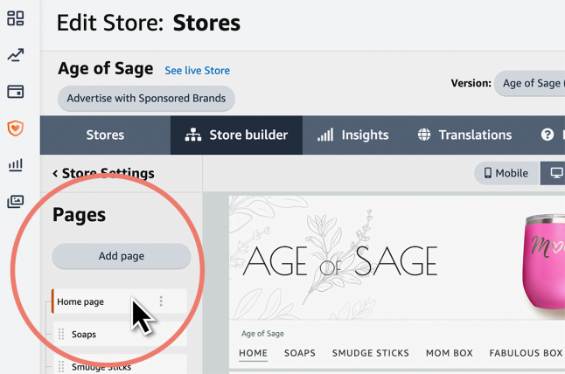Image resolution: width=565 pixels, height=374 pixels.
Task: Switch to the Insights tab
Action: (352, 135)
